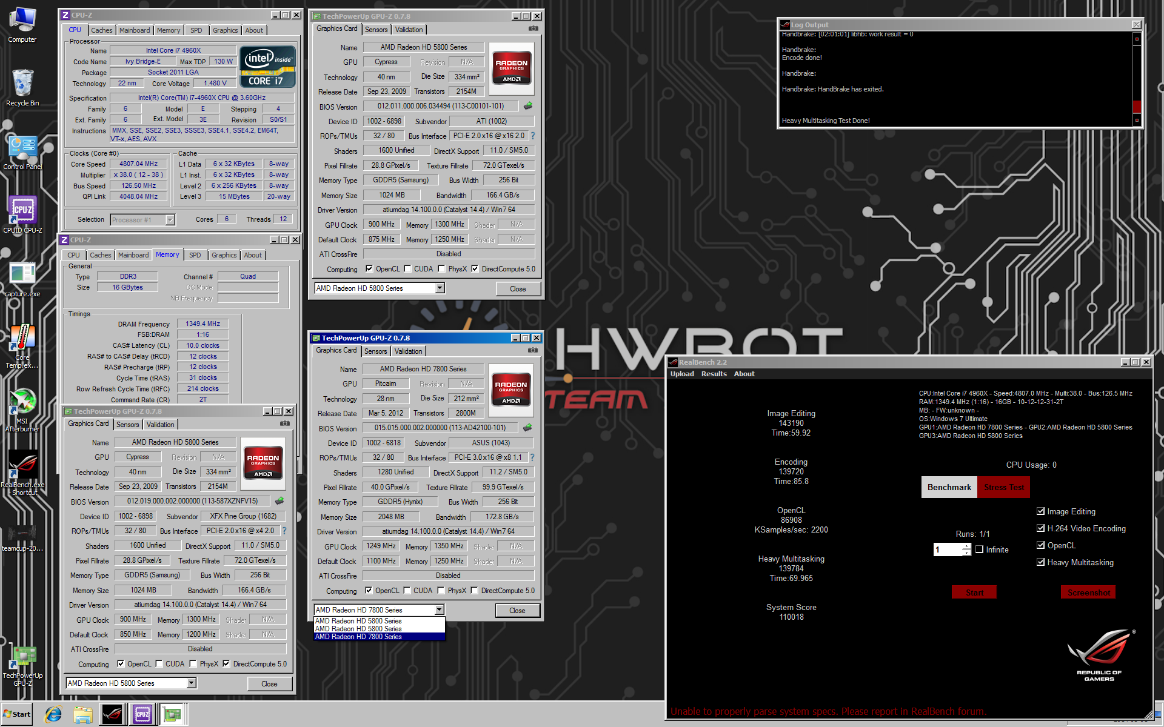Click BIOS save chip icon in top GPU-Z
The image size is (1164, 727).
click(x=528, y=106)
